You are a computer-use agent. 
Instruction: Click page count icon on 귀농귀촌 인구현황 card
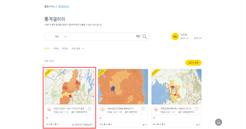click(x=143, y=109)
